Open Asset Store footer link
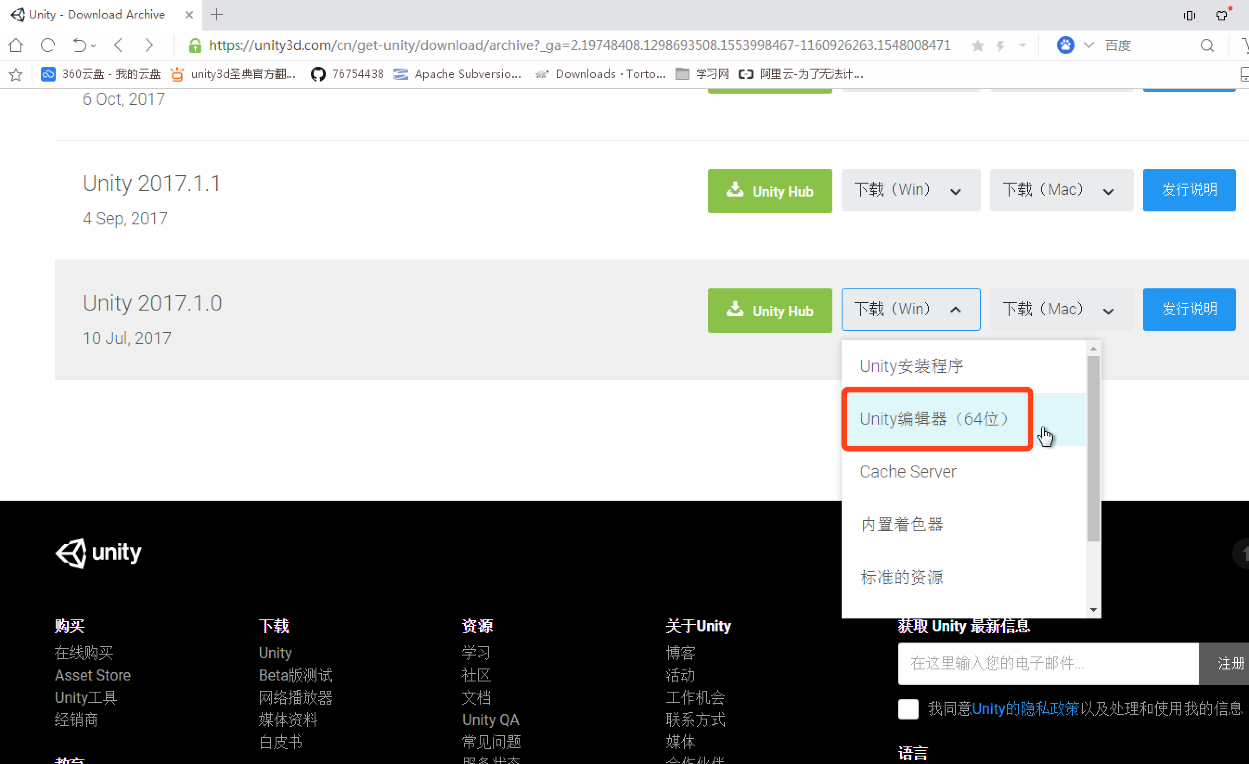1249x764 pixels. (93, 675)
